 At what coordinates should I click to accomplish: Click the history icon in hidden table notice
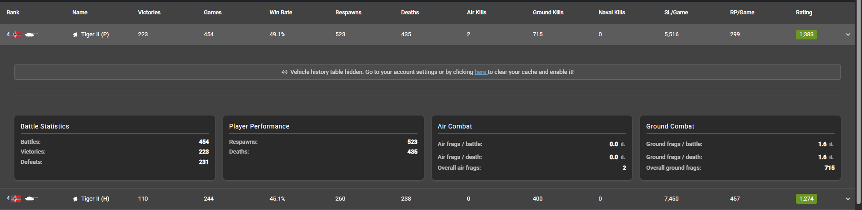(x=285, y=72)
